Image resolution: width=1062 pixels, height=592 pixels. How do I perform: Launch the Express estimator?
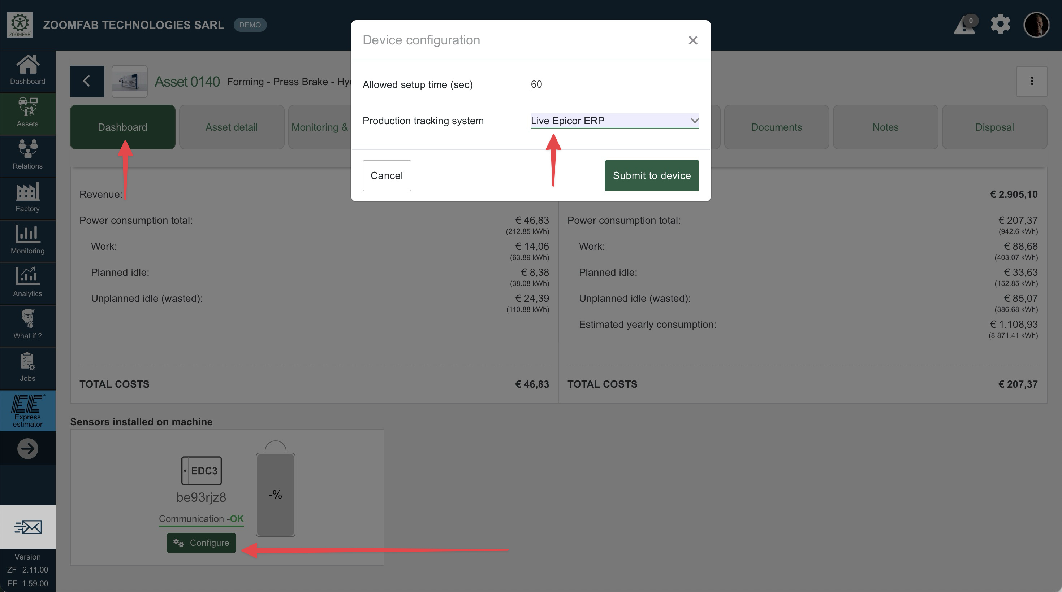[27, 411]
